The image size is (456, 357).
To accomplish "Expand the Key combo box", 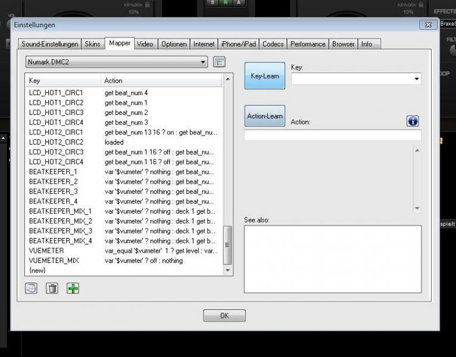I will point(356,79).
